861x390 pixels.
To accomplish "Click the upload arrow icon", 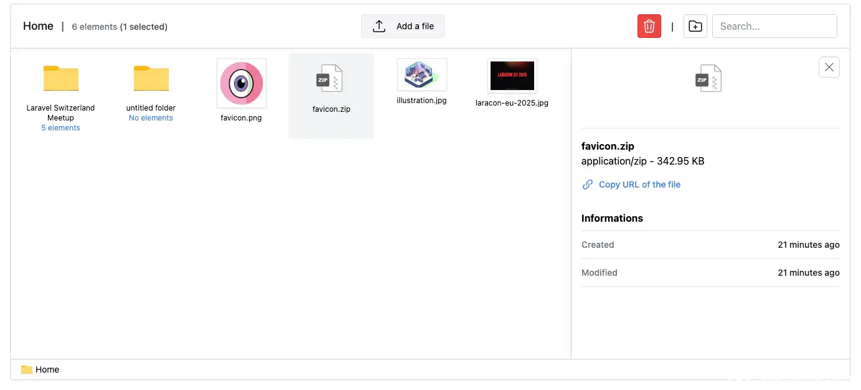I will tap(379, 26).
